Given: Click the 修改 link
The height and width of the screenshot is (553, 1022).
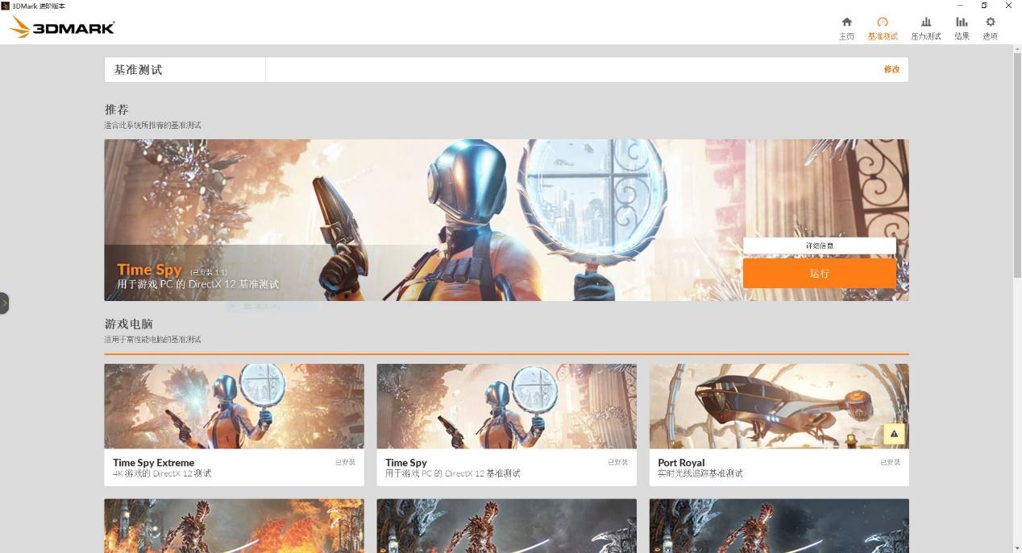Looking at the screenshot, I should click(x=891, y=69).
